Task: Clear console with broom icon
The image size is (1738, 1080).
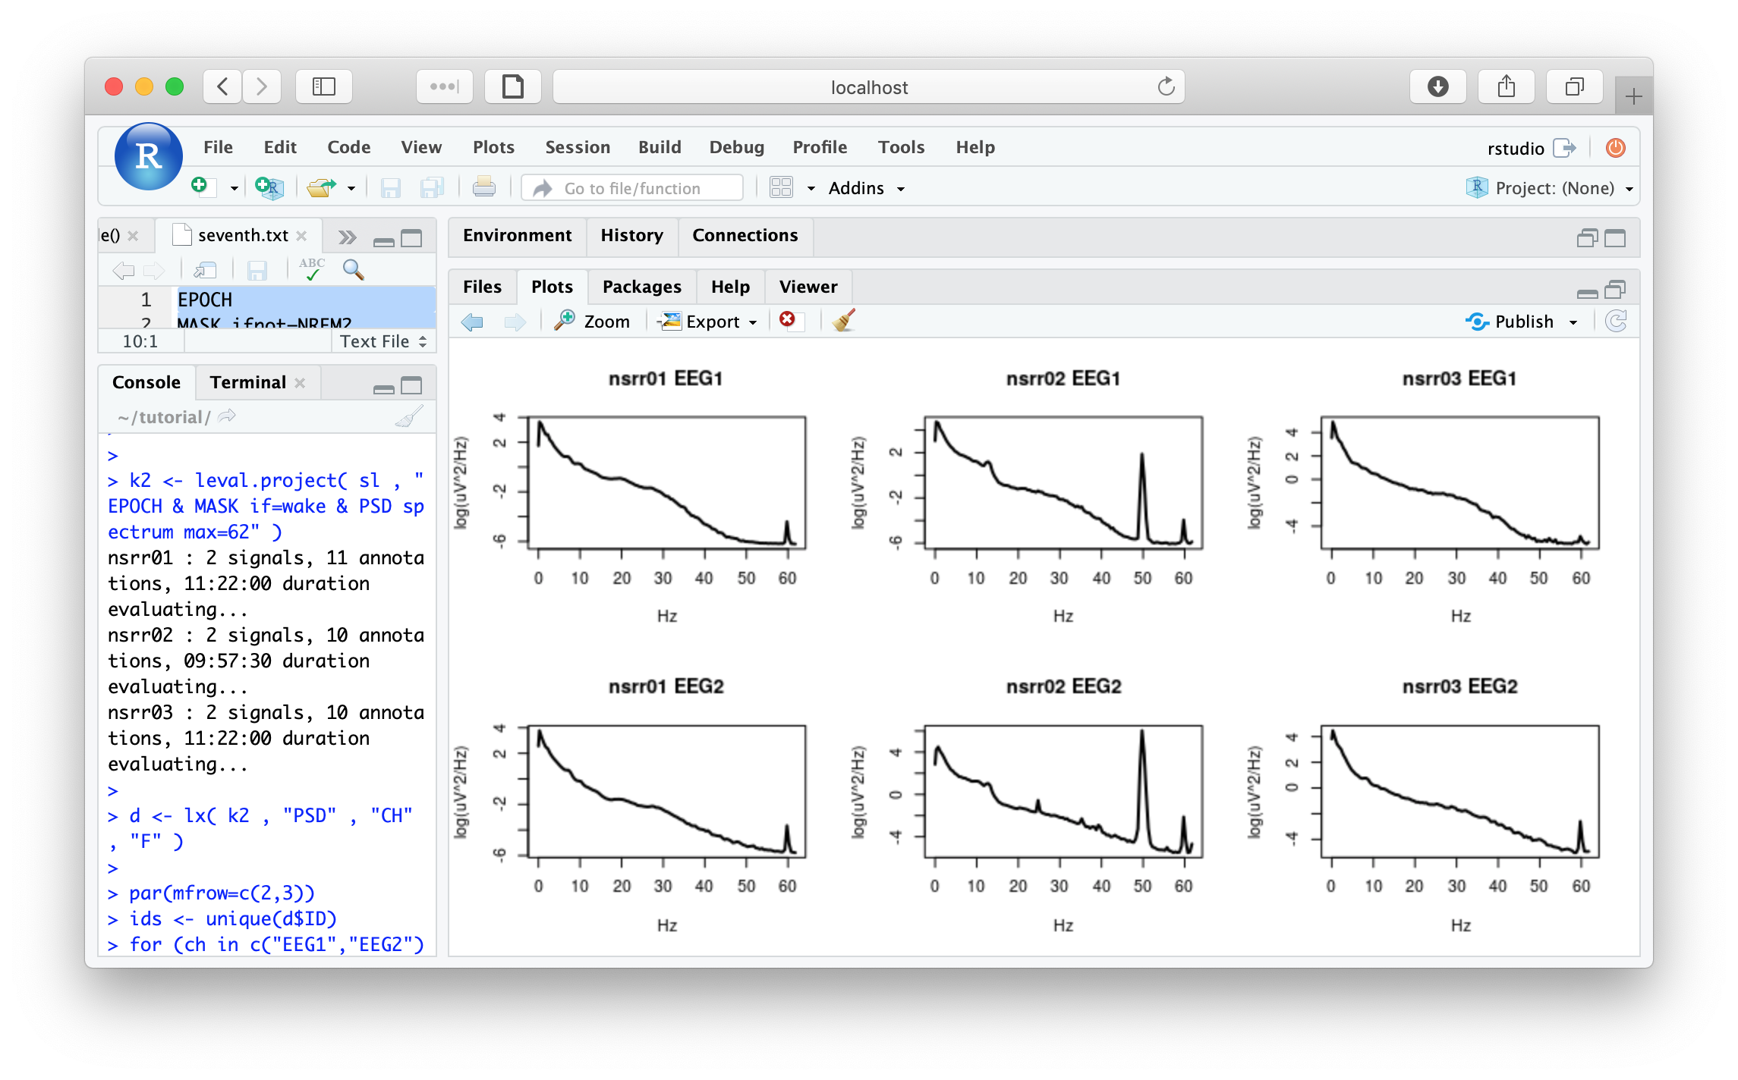Action: 410,416
